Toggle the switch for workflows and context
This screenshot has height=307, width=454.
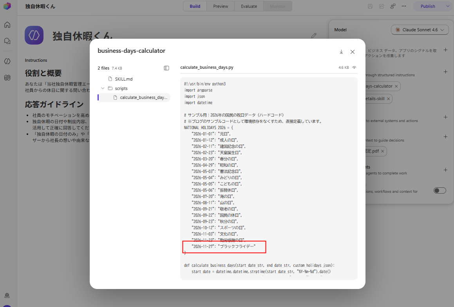coord(440,190)
